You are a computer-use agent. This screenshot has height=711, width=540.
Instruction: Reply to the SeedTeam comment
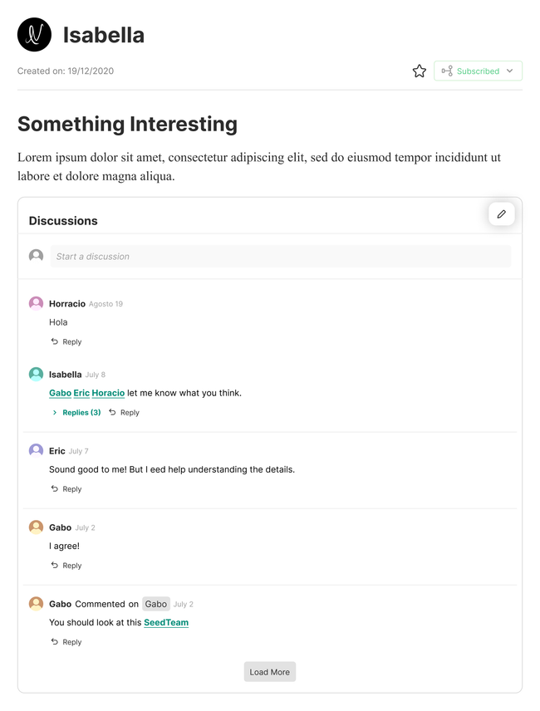tap(66, 642)
